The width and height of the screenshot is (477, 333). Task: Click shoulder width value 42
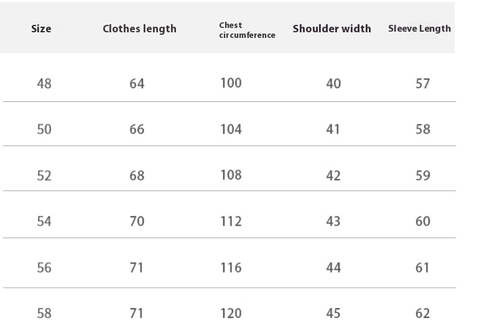coord(333,176)
